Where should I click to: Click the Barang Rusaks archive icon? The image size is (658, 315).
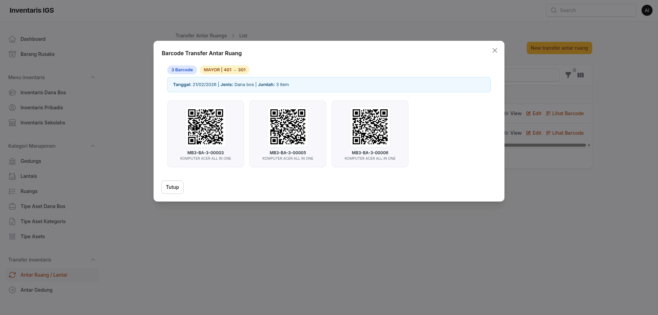pos(12,54)
